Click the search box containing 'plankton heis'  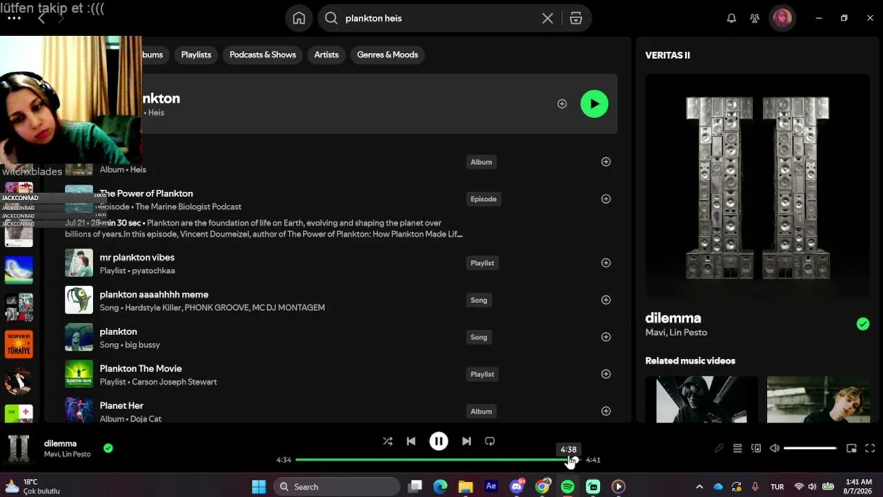439,19
